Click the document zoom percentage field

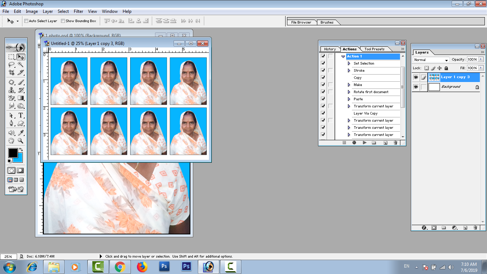point(8,256)
